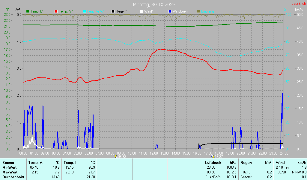Screen dimensions: 307x180
Task: Click the '00:50' wind maximum time
Action: [282, 173]
